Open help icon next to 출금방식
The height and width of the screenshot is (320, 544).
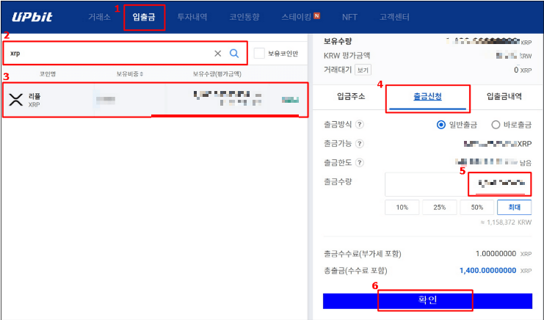[360, 125]
